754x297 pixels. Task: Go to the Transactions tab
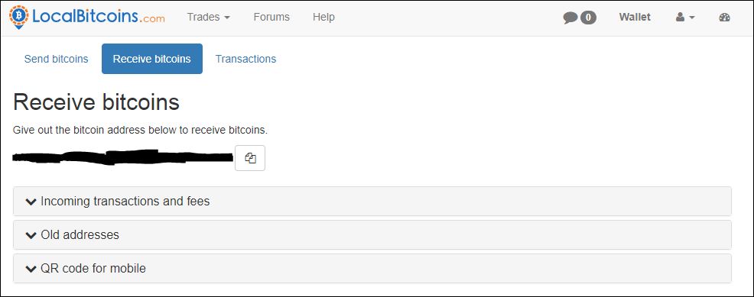click(x=245, y=59)
